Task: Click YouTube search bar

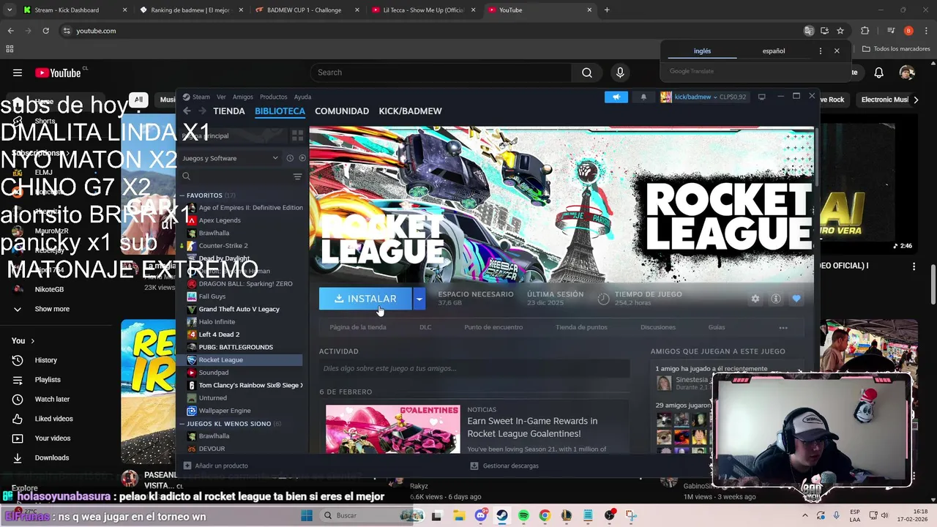Action: point(441,72)
